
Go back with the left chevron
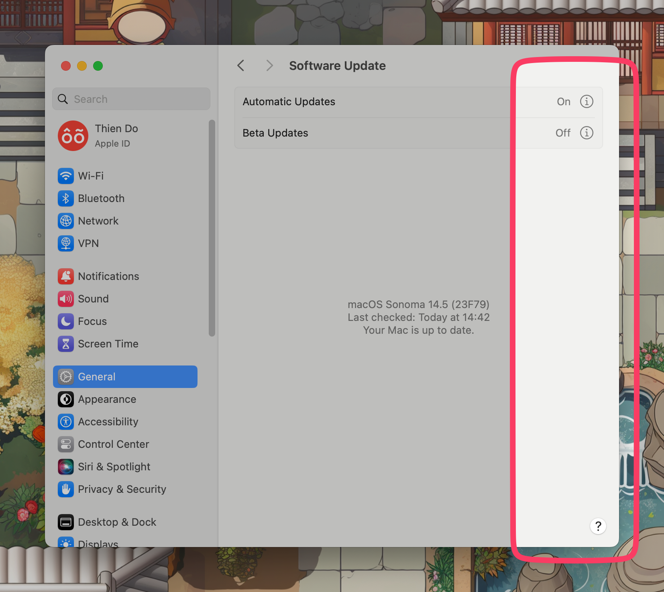click(241, 65)
